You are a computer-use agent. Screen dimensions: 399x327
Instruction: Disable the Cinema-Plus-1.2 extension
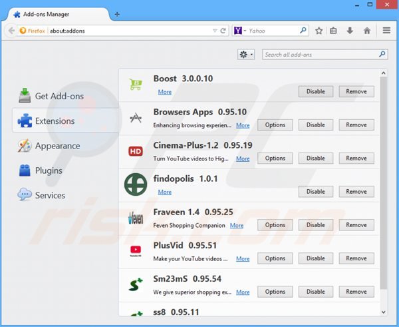(315, 159)
